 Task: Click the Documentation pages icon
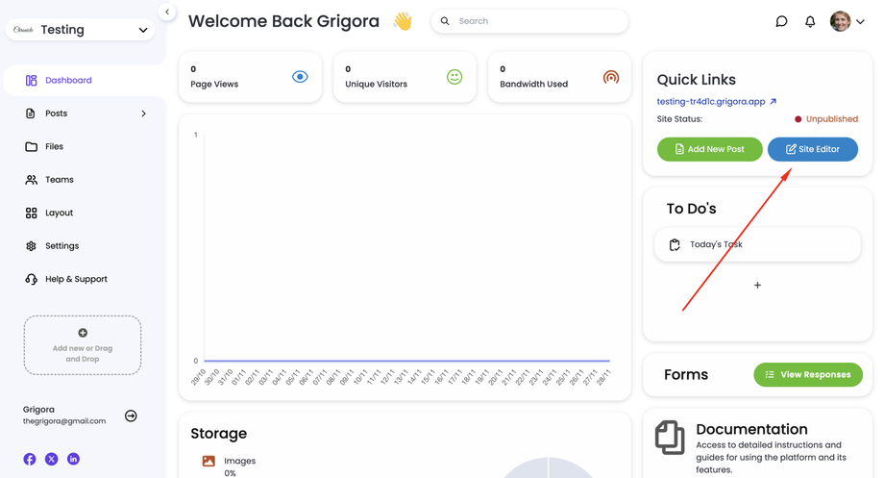670,438
